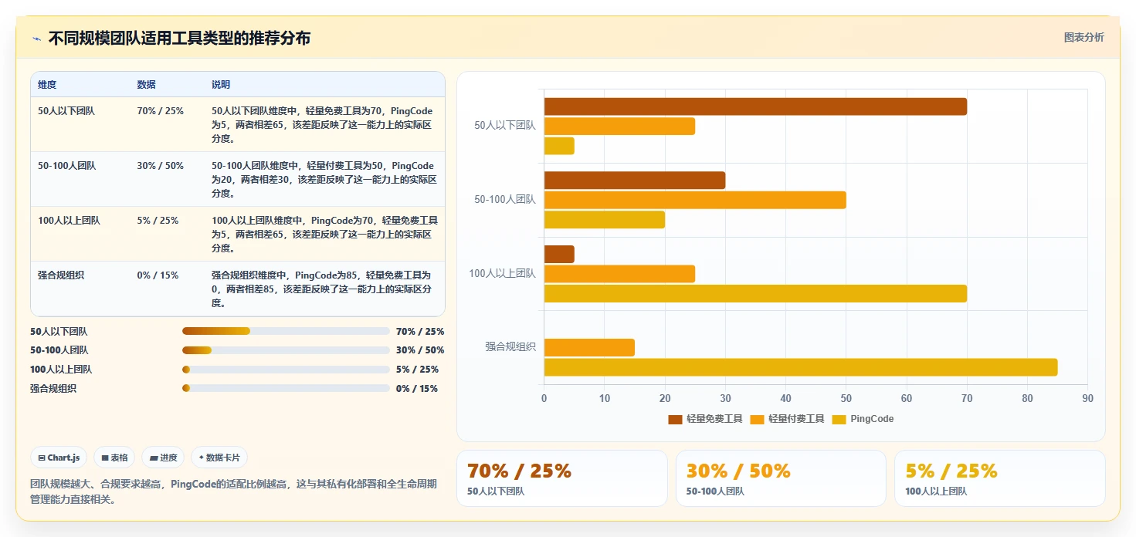
Task: Click the 50人以下团队 y-axis label in chart
Action: pyautogui.click(x=505, y=125)
